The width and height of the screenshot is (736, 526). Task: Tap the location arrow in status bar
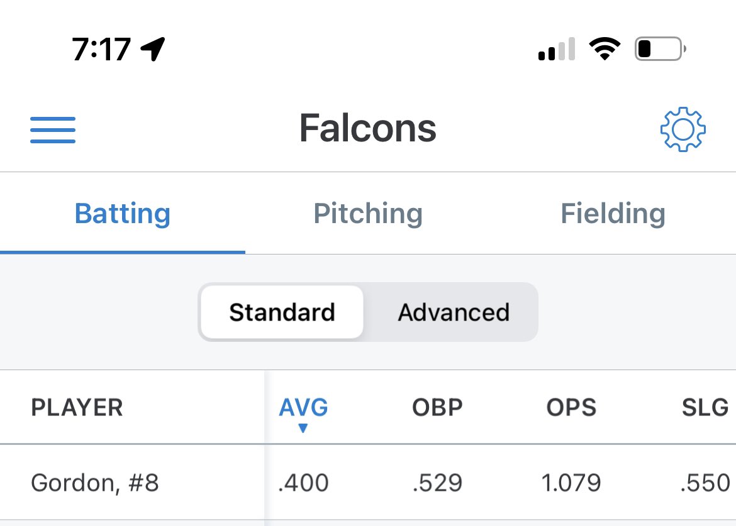point(153,49)
